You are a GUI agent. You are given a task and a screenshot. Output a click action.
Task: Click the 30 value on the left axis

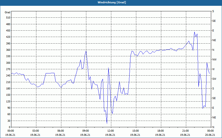[9, 121]
